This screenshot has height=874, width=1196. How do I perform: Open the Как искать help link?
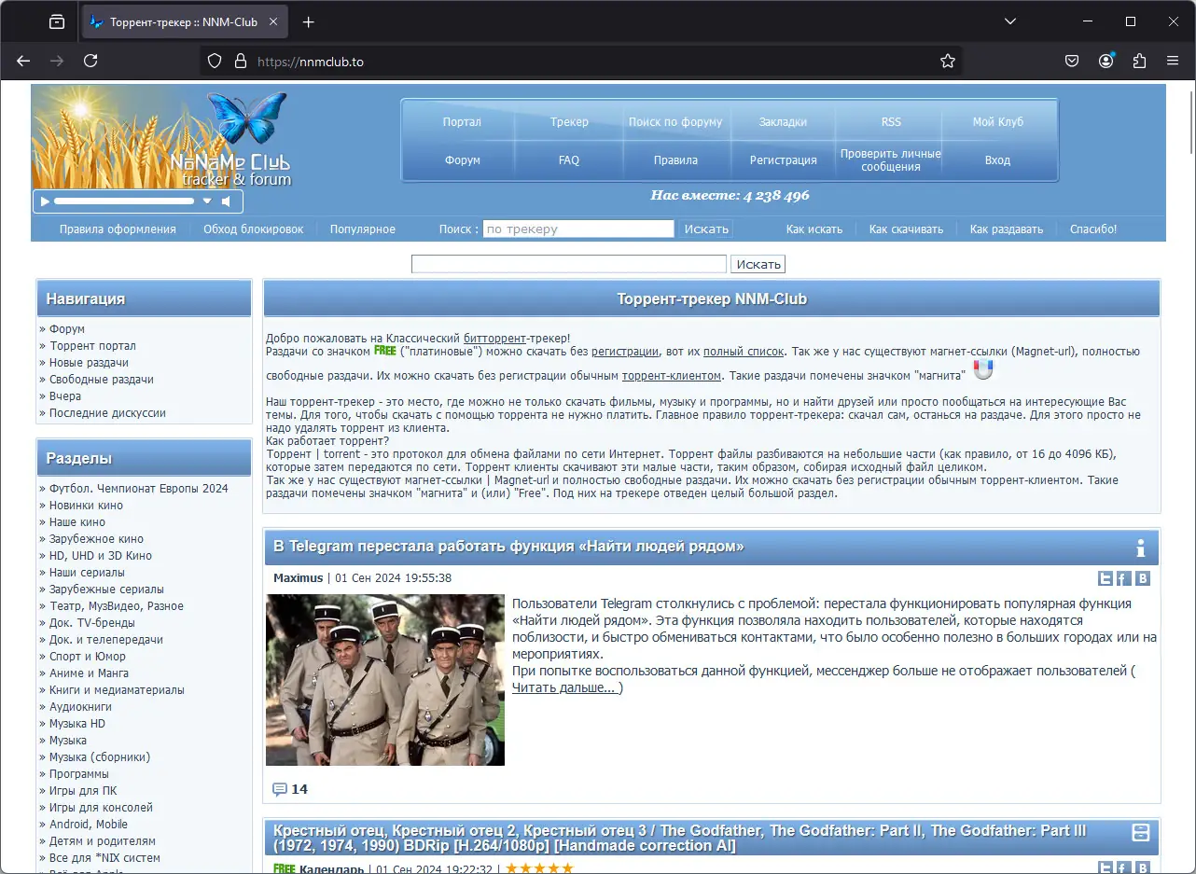[814, 229]
